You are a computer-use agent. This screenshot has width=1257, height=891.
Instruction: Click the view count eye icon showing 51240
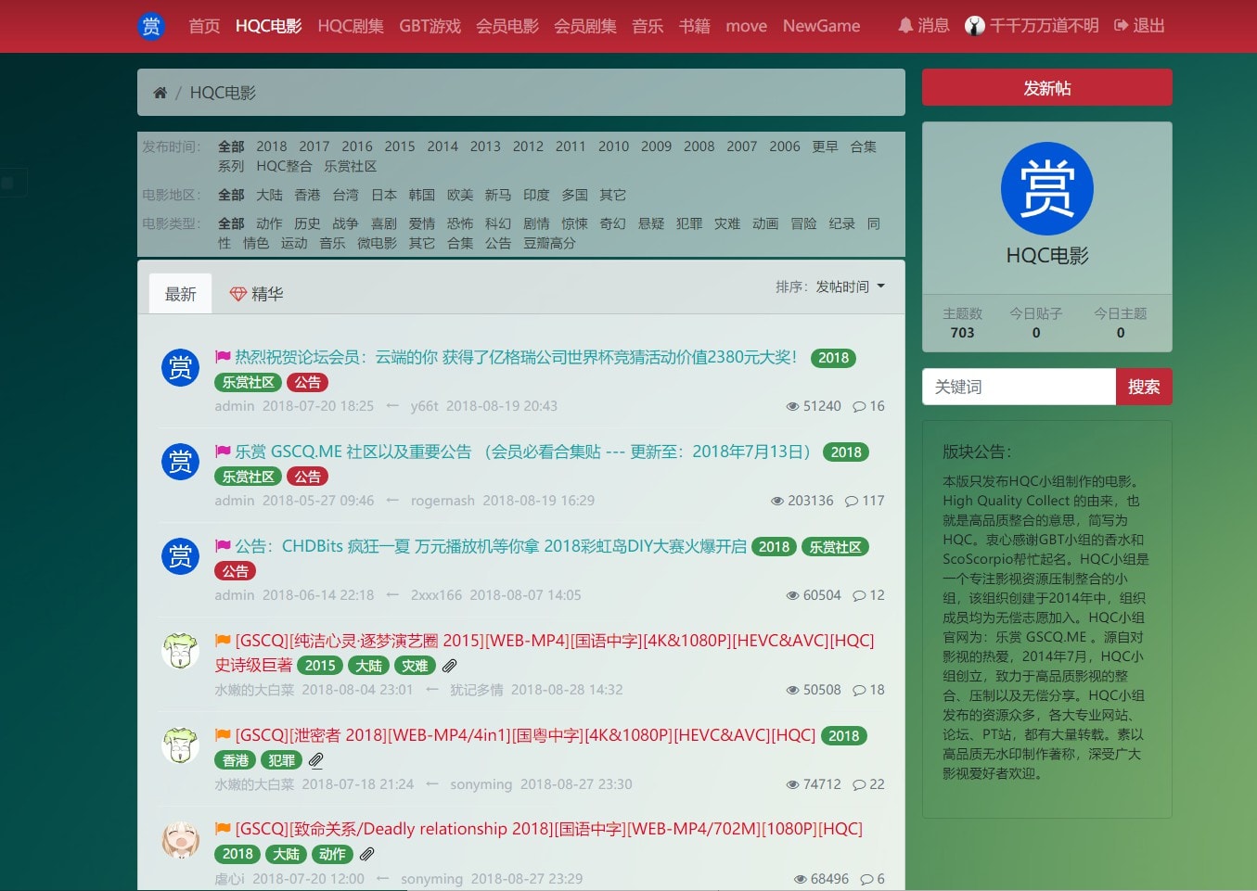(792, 406)
